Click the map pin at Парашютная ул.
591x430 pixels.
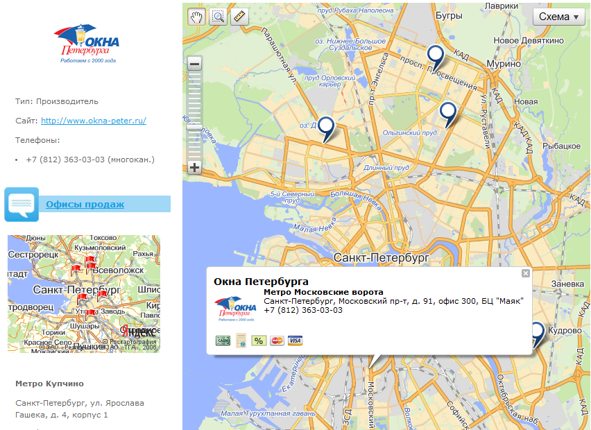point(326,130)
